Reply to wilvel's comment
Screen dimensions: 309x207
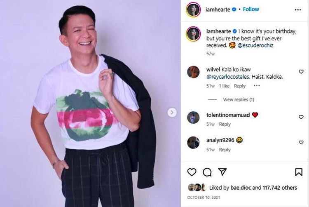point(240,86)
